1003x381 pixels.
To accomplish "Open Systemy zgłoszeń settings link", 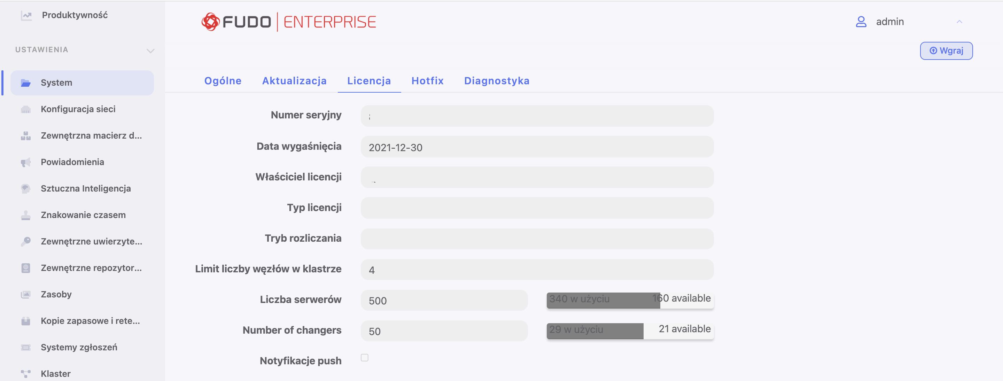I will 79,348.
